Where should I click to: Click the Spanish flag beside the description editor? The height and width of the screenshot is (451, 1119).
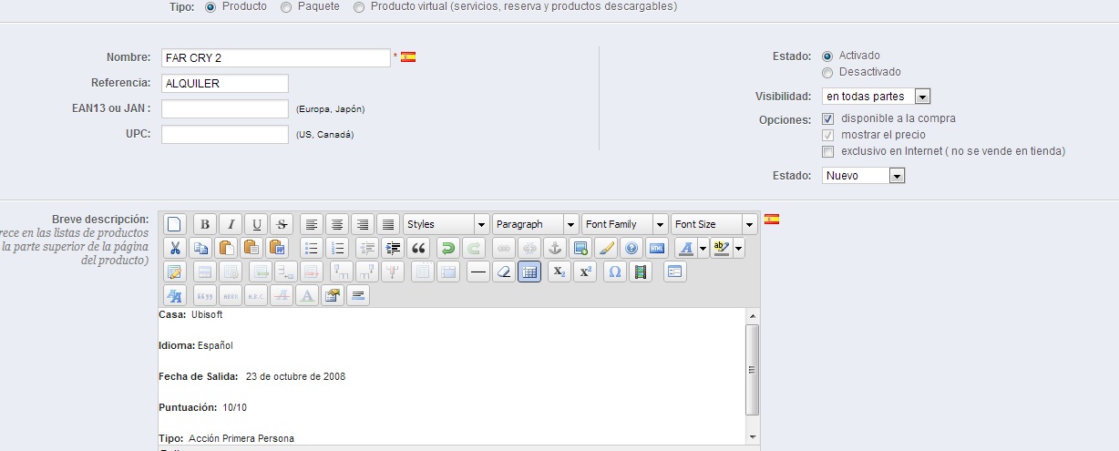pos(772,220)
